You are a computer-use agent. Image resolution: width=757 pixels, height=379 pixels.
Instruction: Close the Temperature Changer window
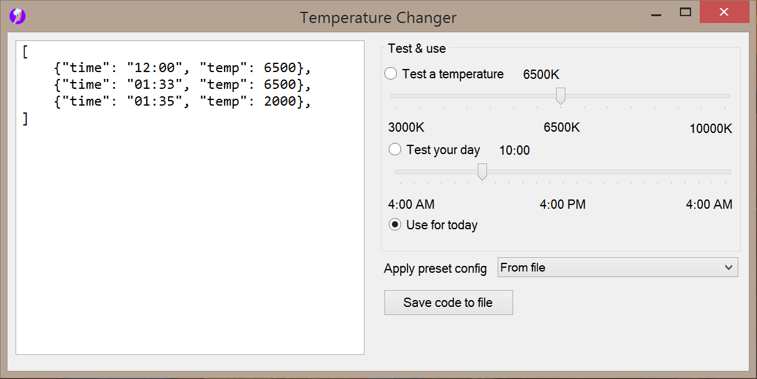tap(723, 12)
